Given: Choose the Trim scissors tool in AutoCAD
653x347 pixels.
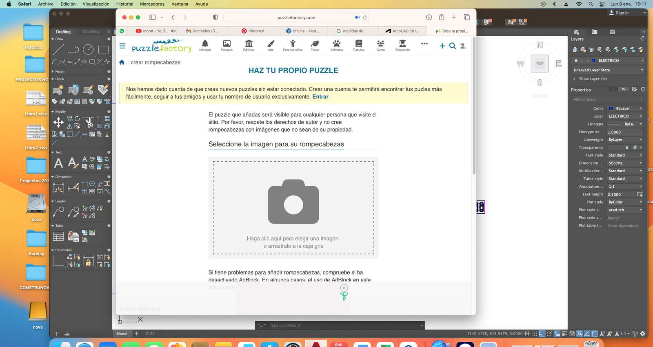Looking at the screenshot, I should pyautogui.click(x=89, y=122).
